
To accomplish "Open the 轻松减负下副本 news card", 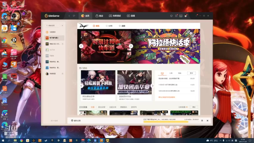I will tap(98, 85).
